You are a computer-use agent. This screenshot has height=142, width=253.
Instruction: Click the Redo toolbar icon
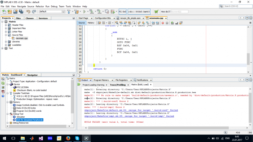(x=34, y=12)
